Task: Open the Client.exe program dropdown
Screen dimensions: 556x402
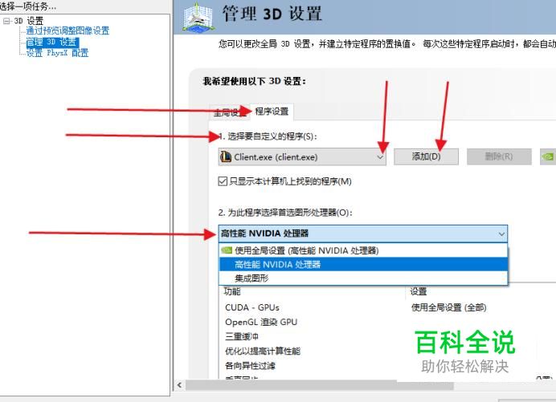Action: pyautogui.click(x=302, y=157)
